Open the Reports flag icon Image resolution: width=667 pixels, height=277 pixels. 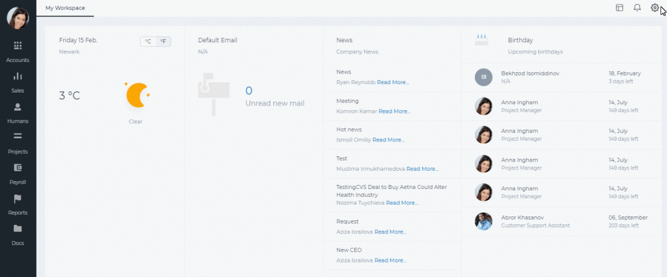tap(18, 198)
